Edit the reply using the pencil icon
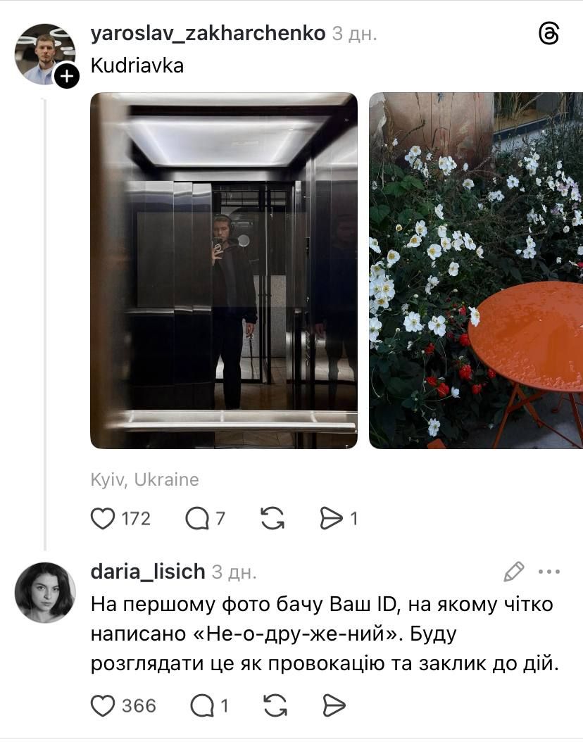583x742 pixels. pos(513,572)
